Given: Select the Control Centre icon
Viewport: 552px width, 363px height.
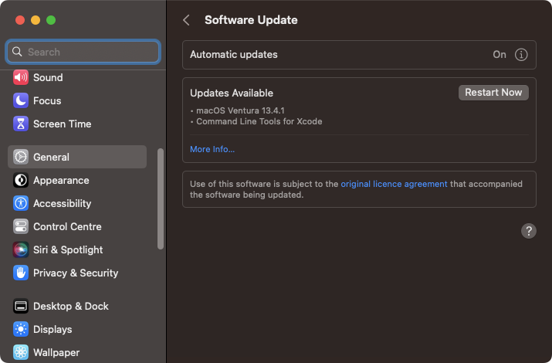Looking at the screenshot, I should click(x=20, y=227).
